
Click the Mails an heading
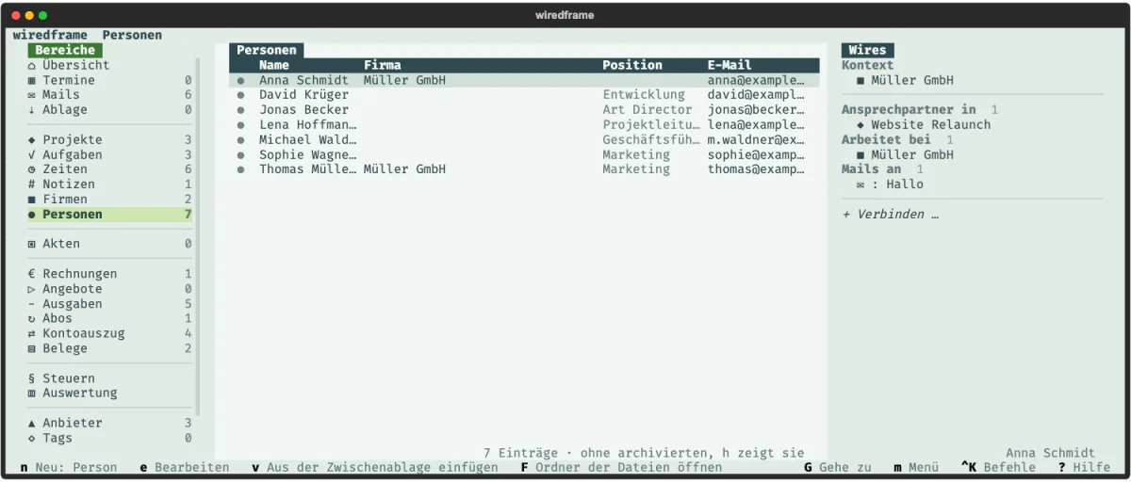click(x=871, y=169)
